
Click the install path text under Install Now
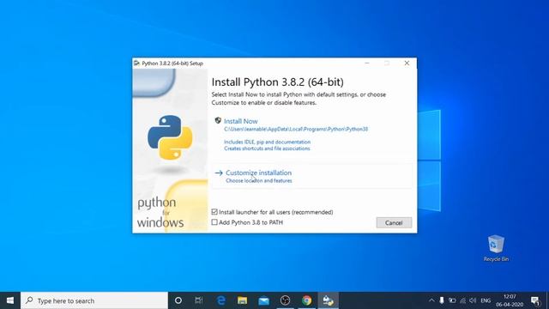tap(296, 130)
